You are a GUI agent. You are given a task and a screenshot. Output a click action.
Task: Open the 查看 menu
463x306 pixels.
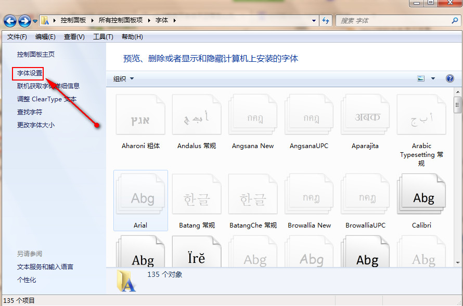(74, 36)
